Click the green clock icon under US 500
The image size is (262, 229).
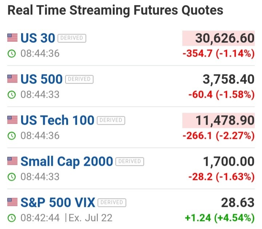(12, 95)
